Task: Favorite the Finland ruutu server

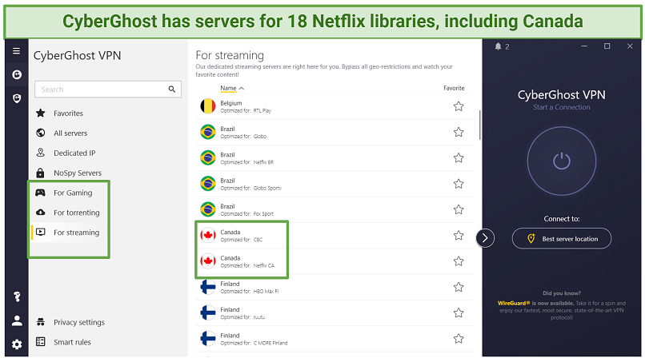Action: pyautogui.click(x=459, y=313)
